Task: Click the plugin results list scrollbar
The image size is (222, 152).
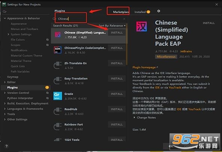Action: [x=127, y=44]
